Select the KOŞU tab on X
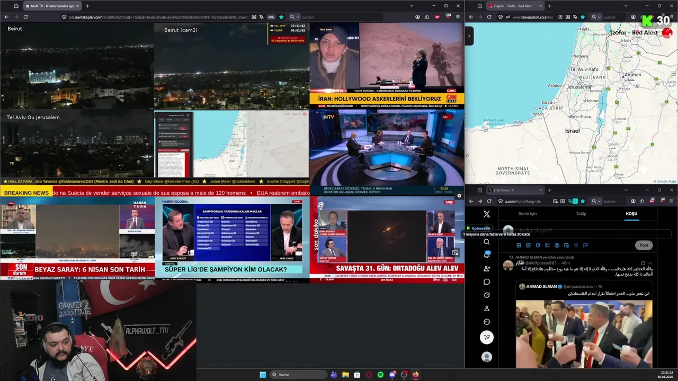This screenshot has width=678, height=381. coord(631,214)
